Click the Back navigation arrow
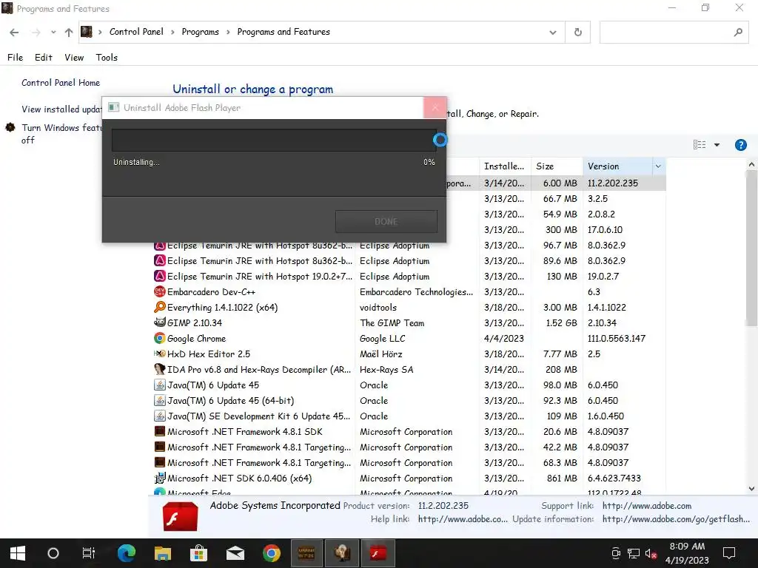The height and width of the screenshot is (568, 758). [x=14, y=33]
